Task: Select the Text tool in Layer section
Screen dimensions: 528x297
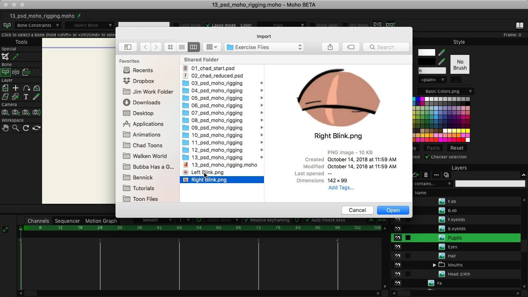Action: pyautogui.click(x=26, y=97)
